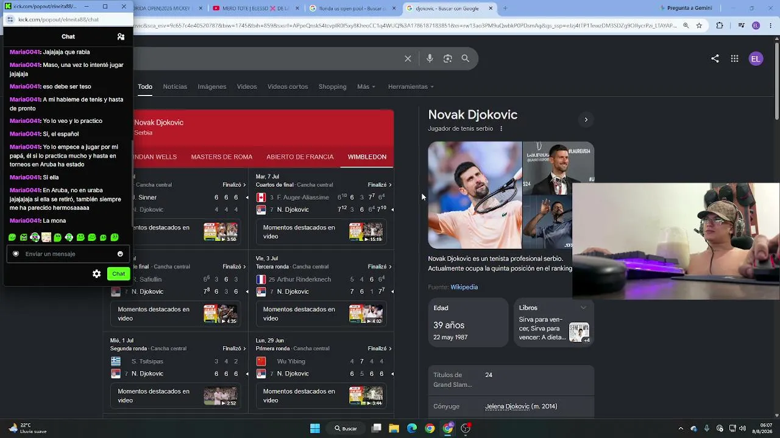The width and height of the screenshot is (780, 438).
Task: Open taskbar volume control
Action: click(742, 428)
